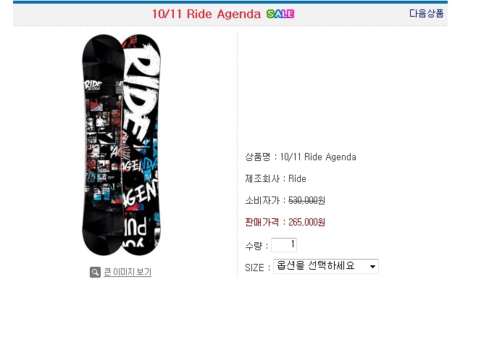Click the magnifier icon under the snowboard
The width and height of the screenshot is (497, 356).
click(95, 273)
